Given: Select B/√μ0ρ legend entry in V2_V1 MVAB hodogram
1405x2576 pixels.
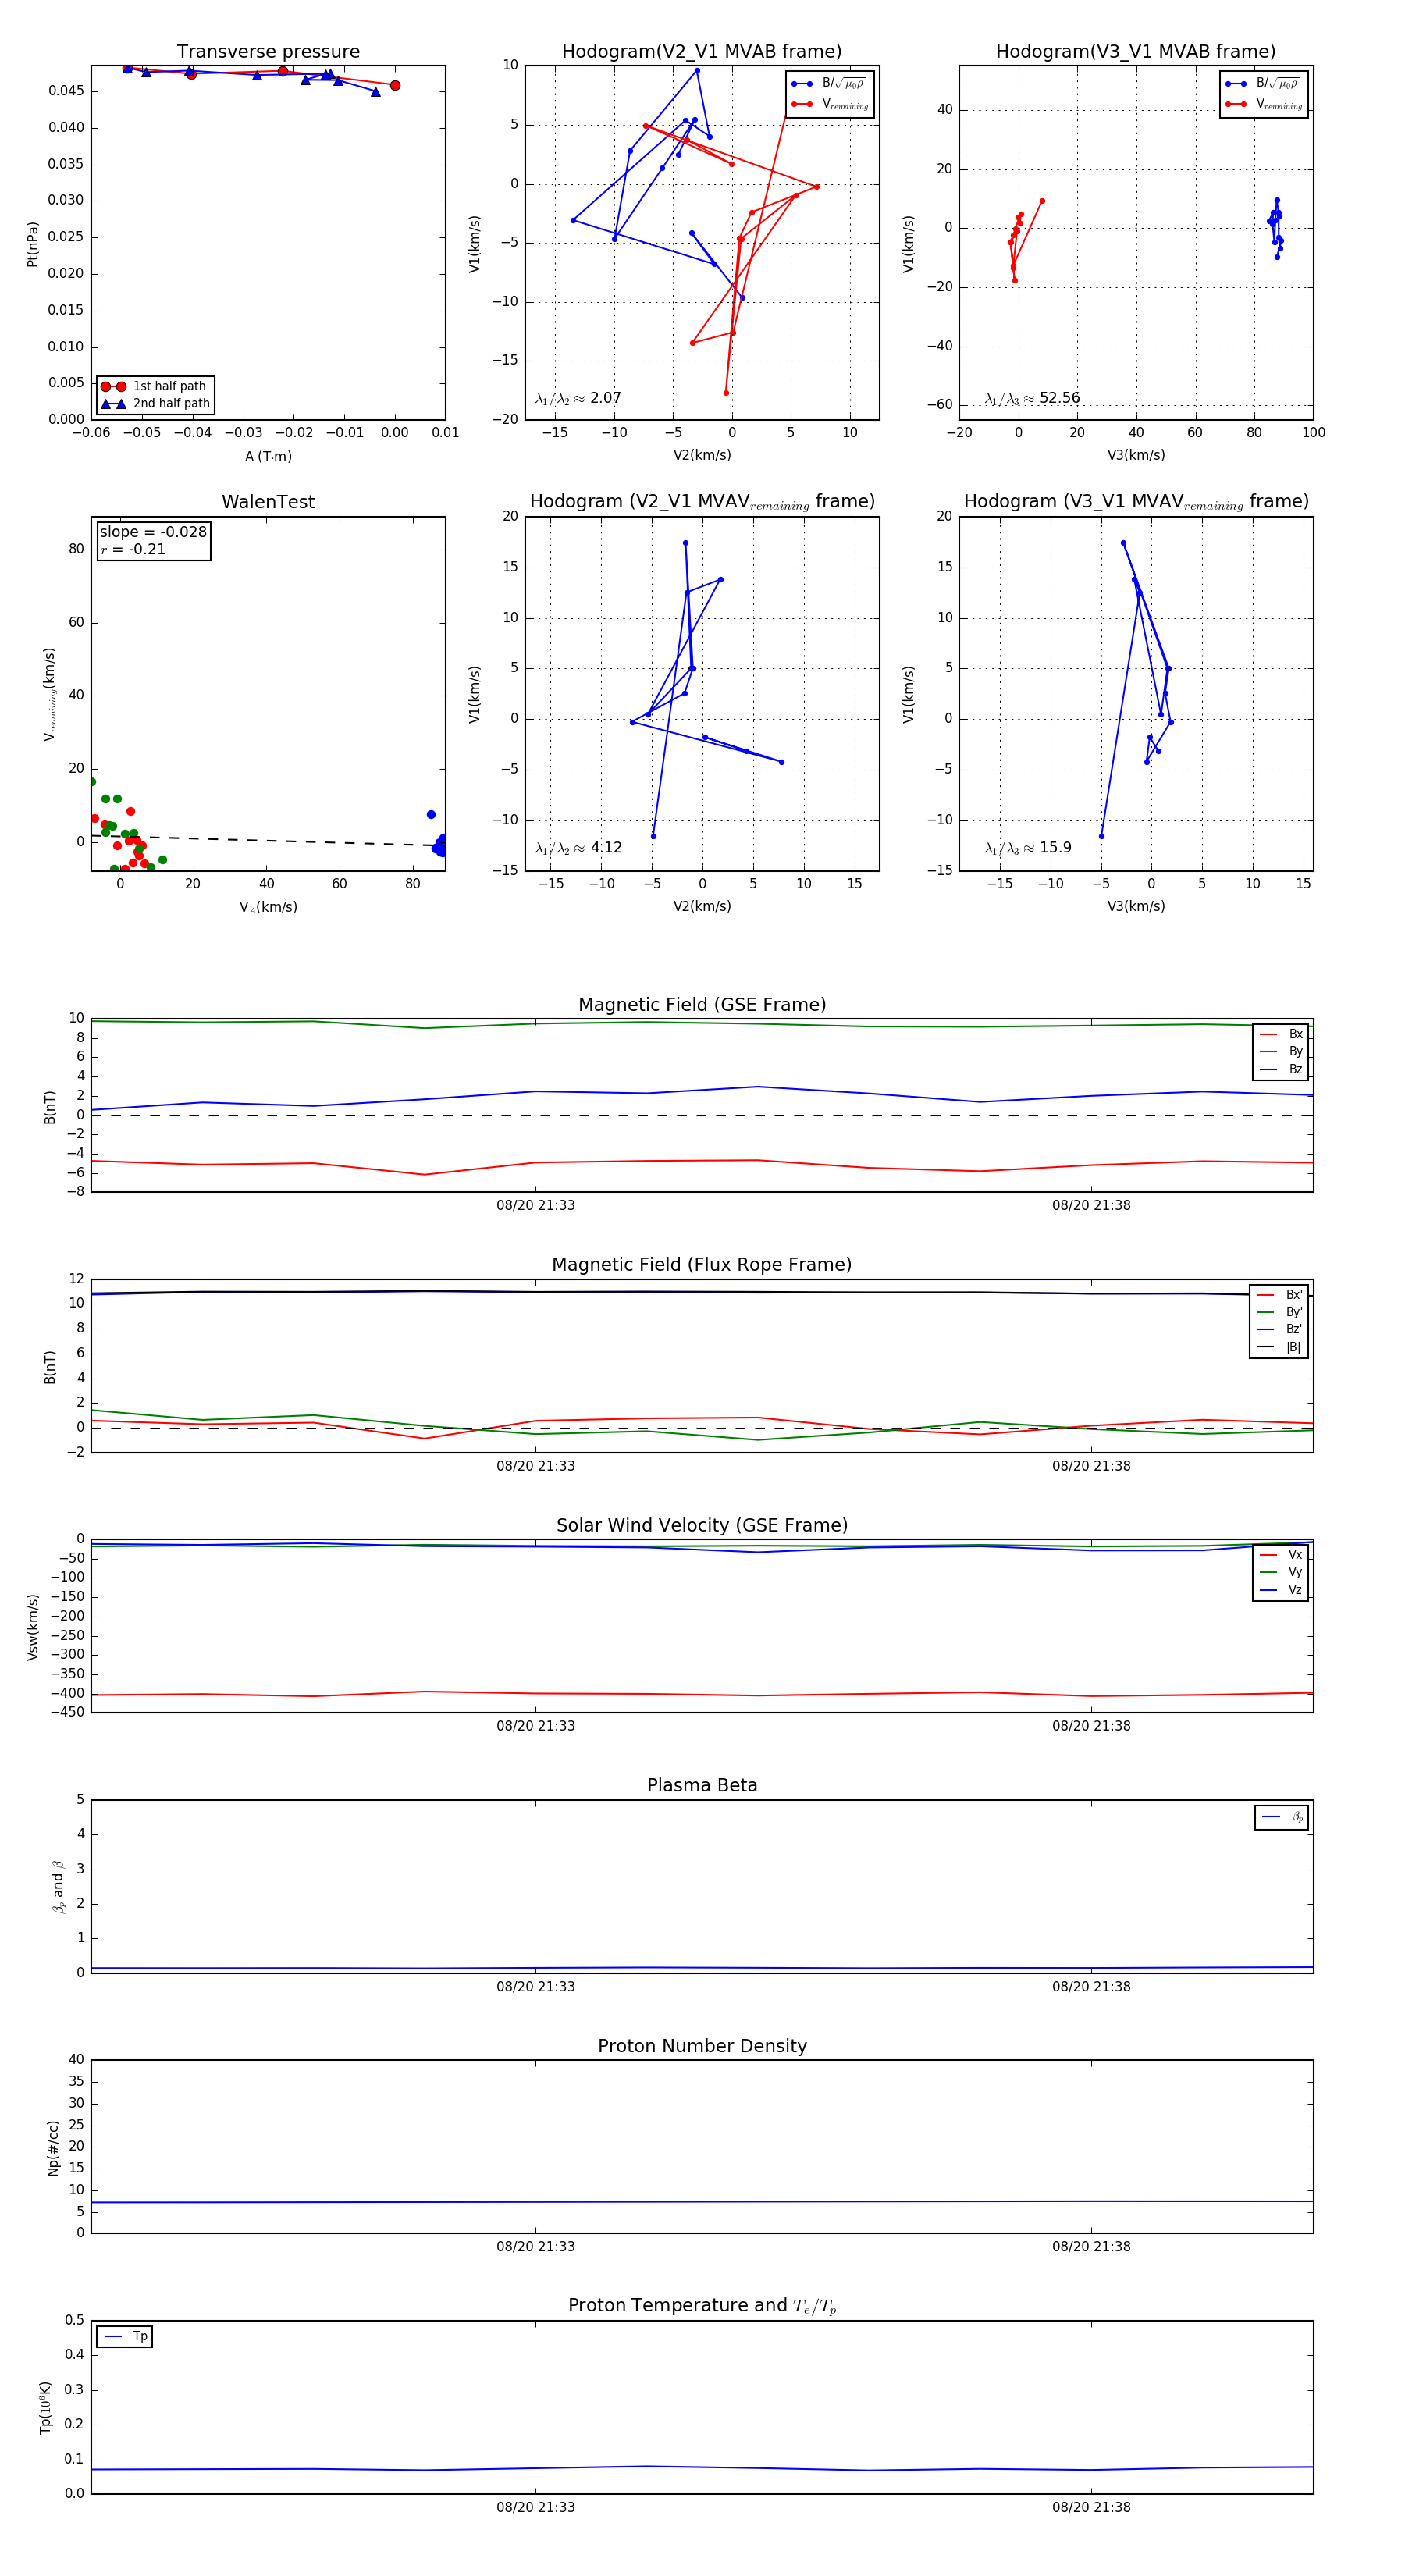Looking at the screenshot, I should tap(830, 84).
